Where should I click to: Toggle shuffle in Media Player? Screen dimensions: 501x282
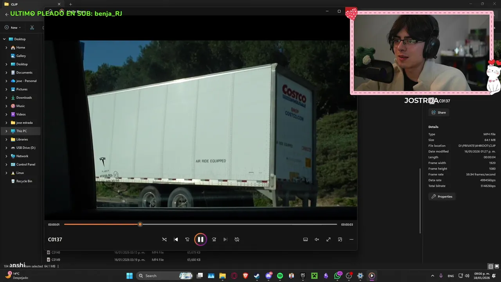pos(164,239)
